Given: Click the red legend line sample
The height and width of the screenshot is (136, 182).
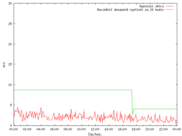Looking at the screenshot, I should coord(169,6).
